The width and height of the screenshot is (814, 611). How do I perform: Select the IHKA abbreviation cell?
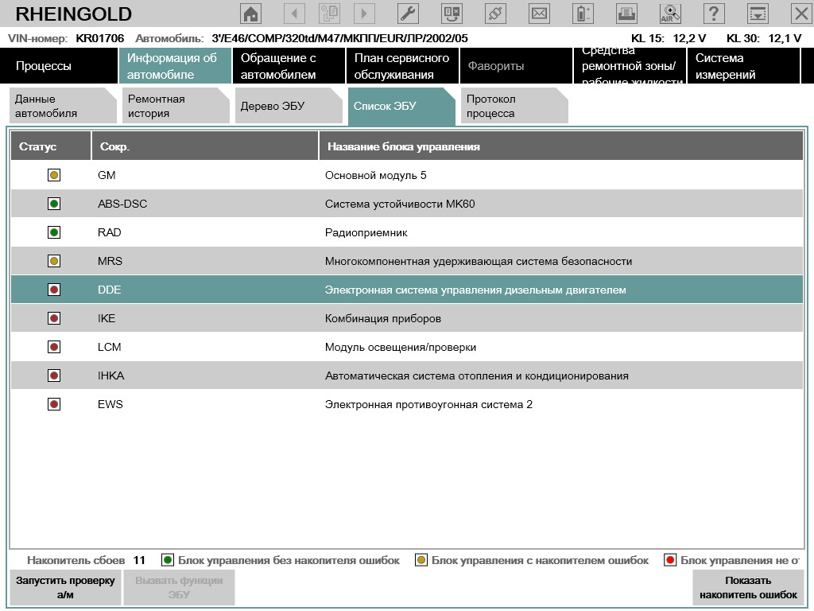[111, 376]
